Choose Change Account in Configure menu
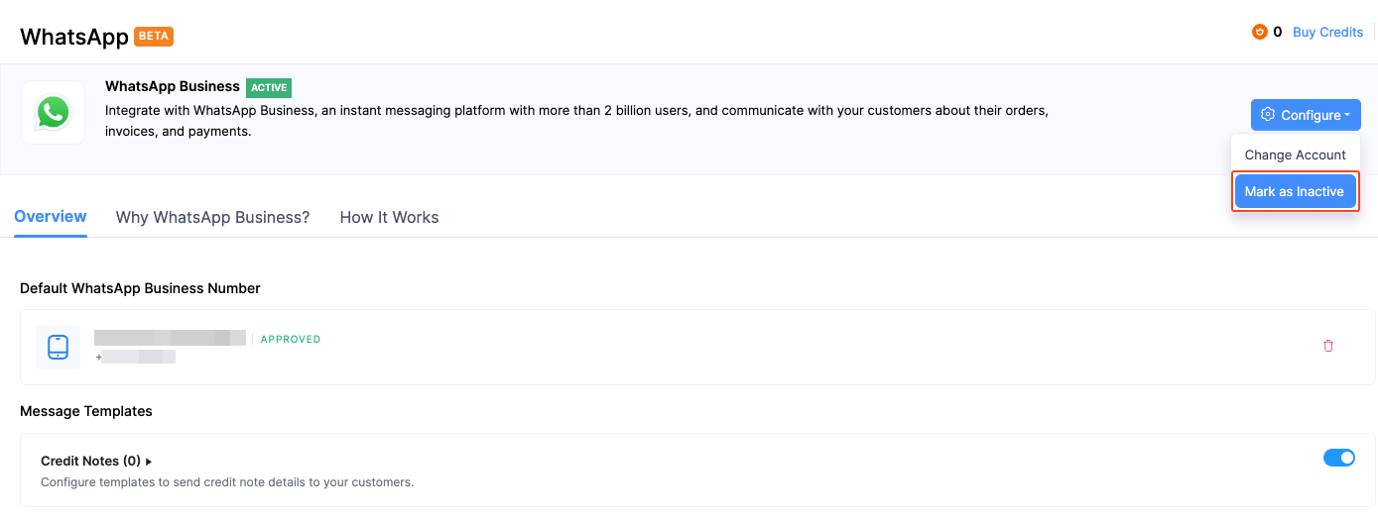1378x521 pixels. 1295,155
